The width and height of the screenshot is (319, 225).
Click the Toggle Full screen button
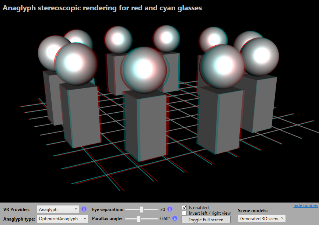point(206,220)
